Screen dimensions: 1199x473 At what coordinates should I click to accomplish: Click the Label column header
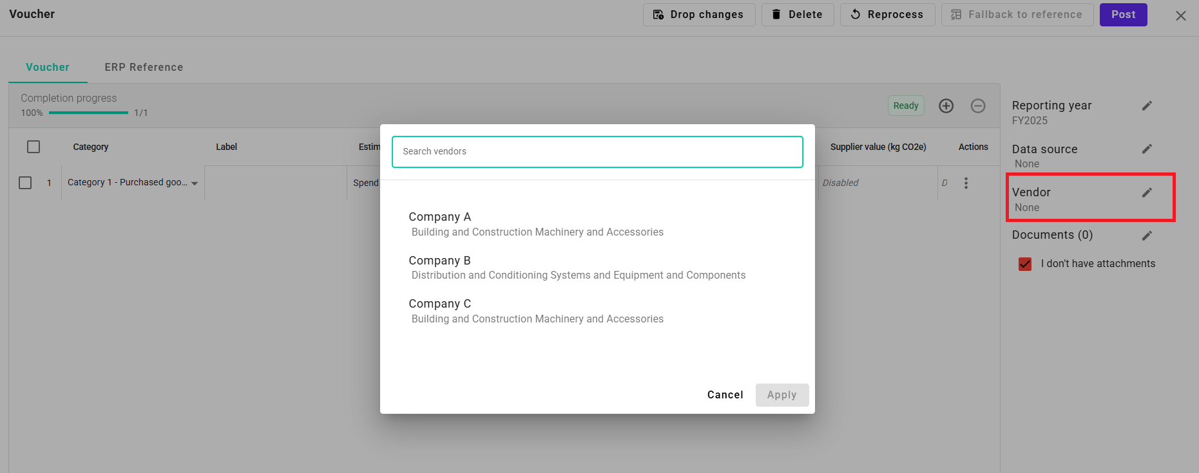coord(227,147)
